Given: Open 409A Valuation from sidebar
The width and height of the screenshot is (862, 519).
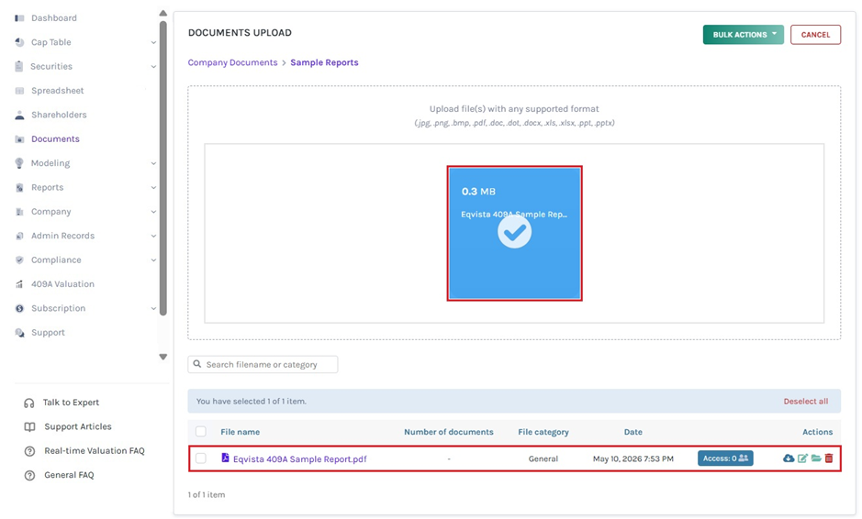Looking at the screenshot, I should [x=62, y=284].
